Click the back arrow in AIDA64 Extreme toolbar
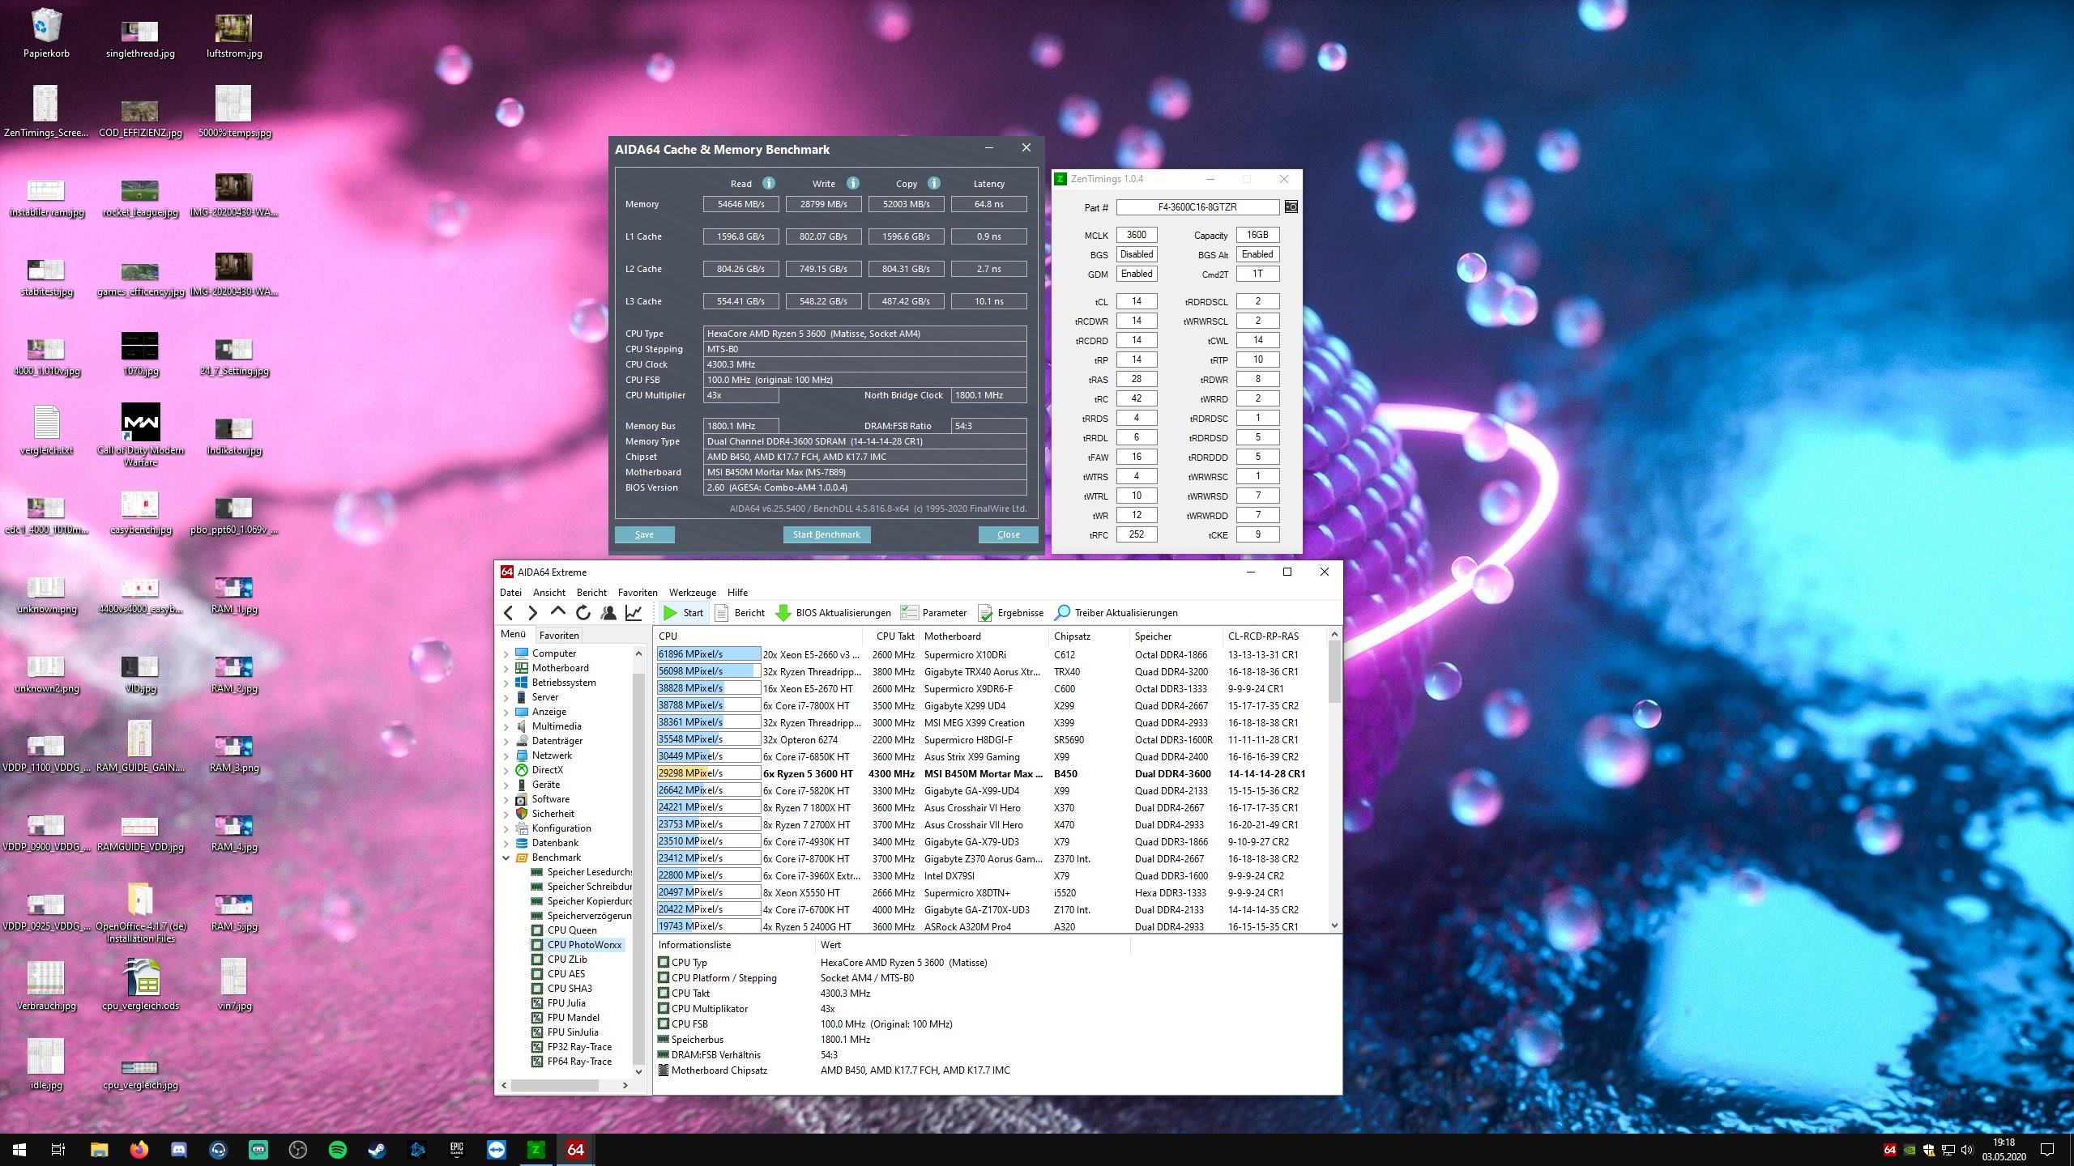Viewport: 2074px width, 1166px height. pos(508,613)
